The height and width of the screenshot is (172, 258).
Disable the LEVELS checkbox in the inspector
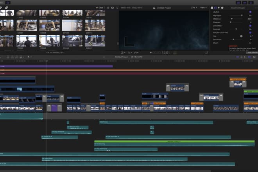click(250, 12)
